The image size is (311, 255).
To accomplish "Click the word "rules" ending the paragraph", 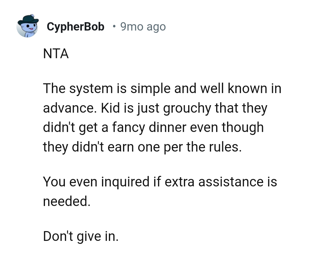I will (225, 147).
